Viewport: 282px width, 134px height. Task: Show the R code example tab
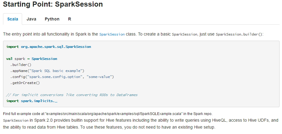coord(70,19)
